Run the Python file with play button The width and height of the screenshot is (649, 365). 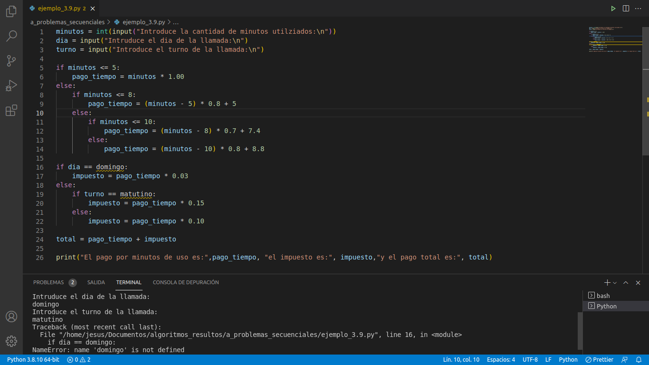613,9
